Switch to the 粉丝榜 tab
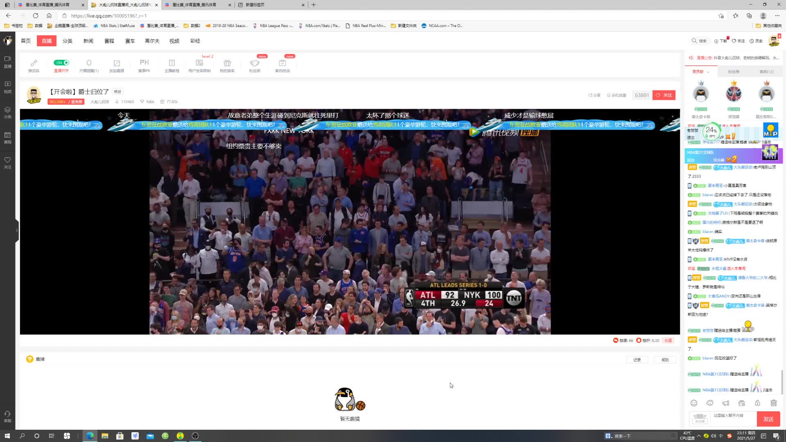Image resolution: width=786 pixels, height=442 pixels. click(733, 72)
